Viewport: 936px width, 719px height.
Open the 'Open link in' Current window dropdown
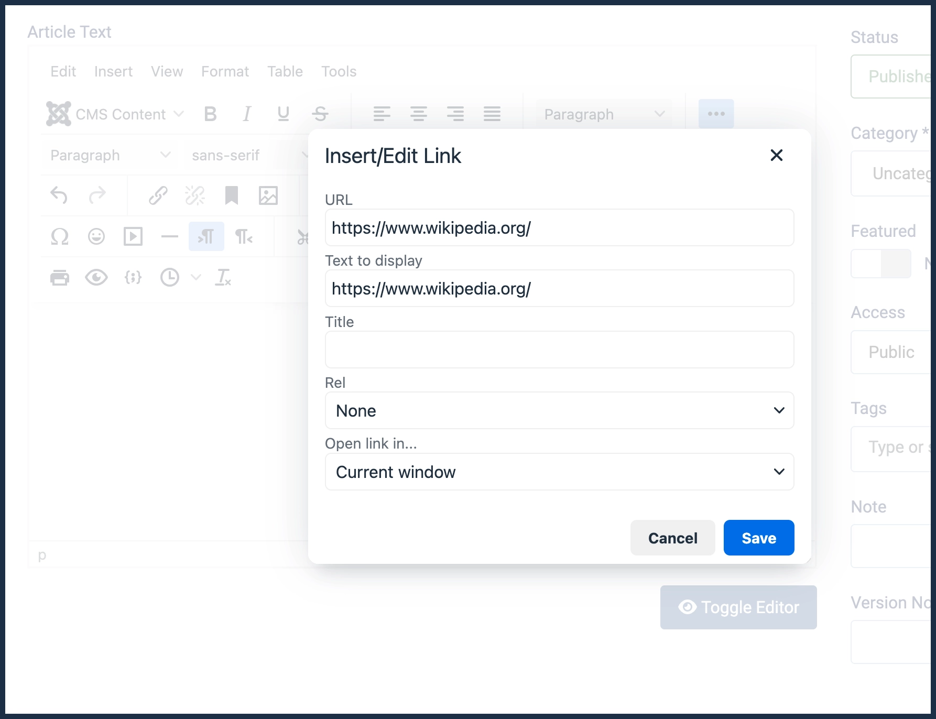point(559,472)
